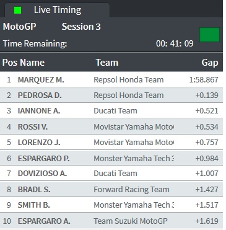This screenshot has width=226, height=230.
Task: Click the green session status flag
Action: coord(209,35)
